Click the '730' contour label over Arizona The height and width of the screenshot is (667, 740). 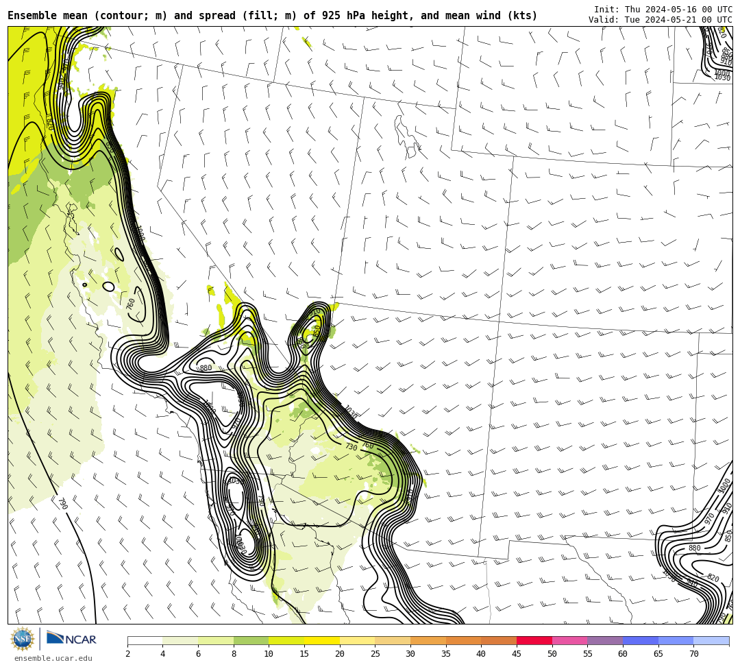(351, 446)
